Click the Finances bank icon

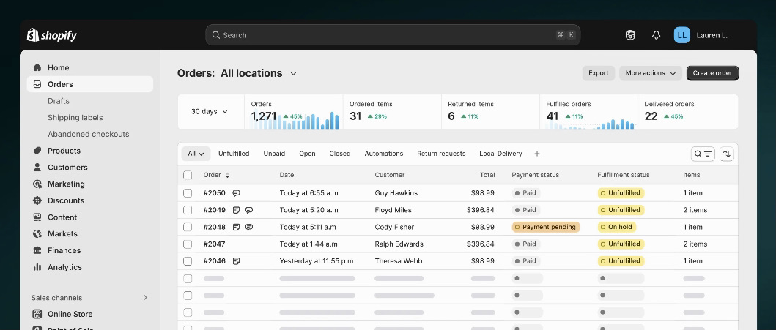[x=37, y=250]
